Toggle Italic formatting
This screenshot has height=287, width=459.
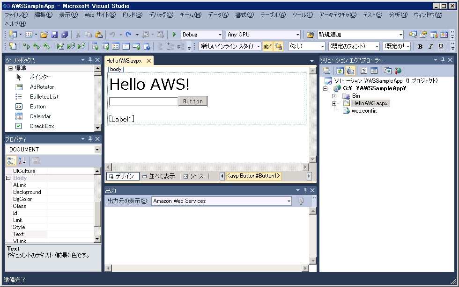[430, 46]
